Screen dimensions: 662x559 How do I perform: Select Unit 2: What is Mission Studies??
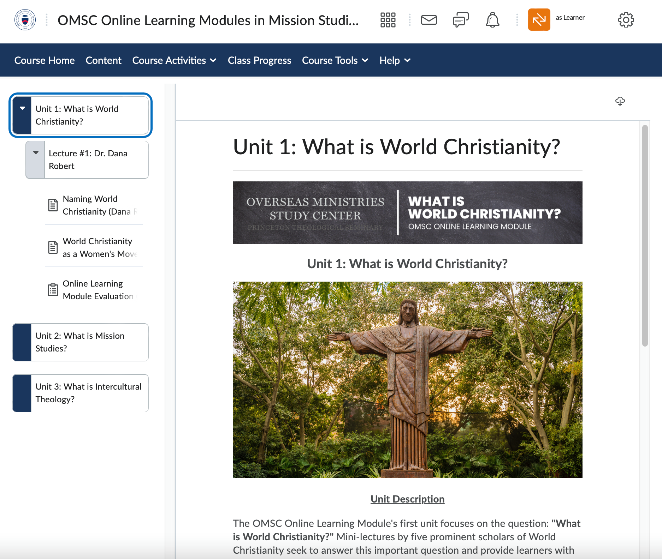(80, 342)
